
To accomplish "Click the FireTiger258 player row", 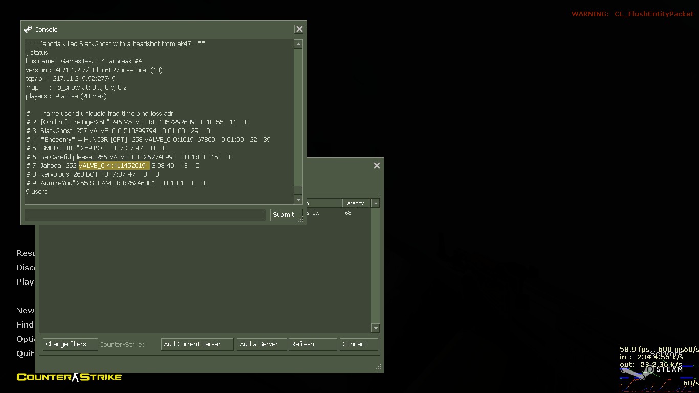I will click(x=137, y=122).
